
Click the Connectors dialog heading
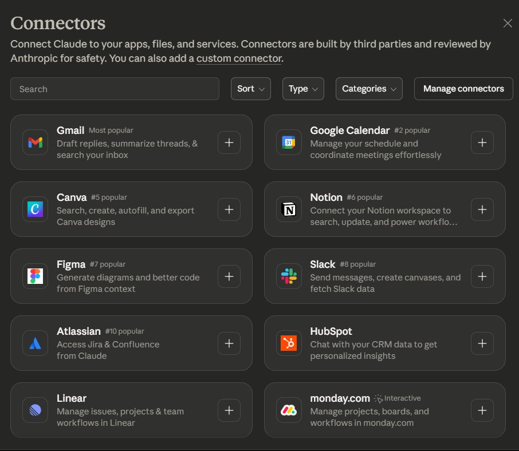(x=58, y=23)
